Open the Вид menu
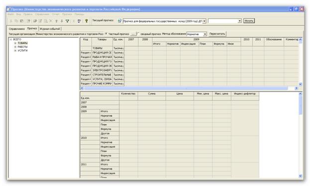 point(18,14)
